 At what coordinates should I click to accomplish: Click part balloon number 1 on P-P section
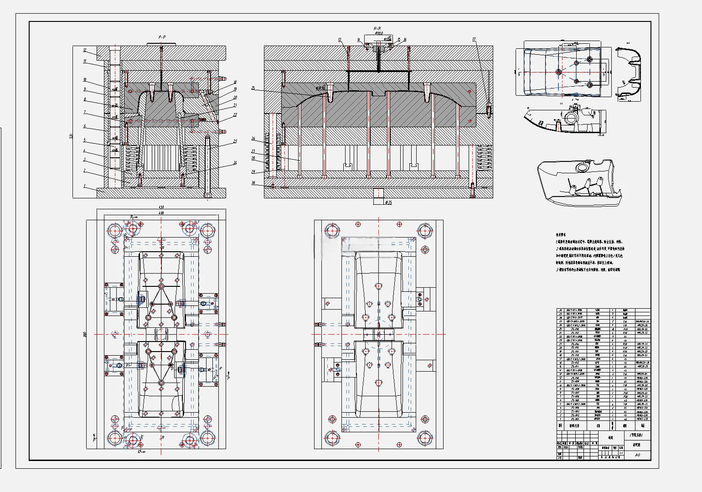tap(84, 186)
